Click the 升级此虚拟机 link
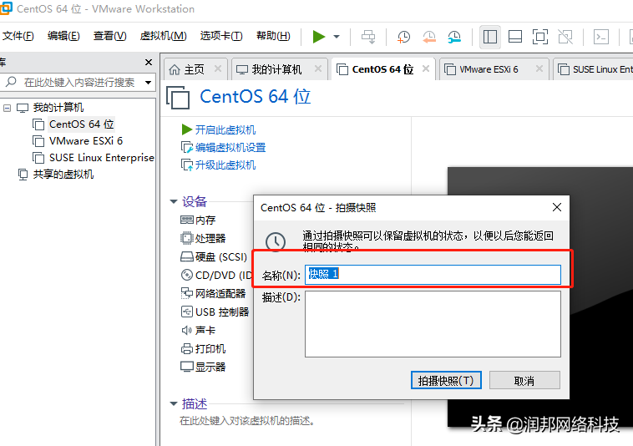The width and height of the screenshot is (633, 446). pyautogui.click(x=225, y=165)
